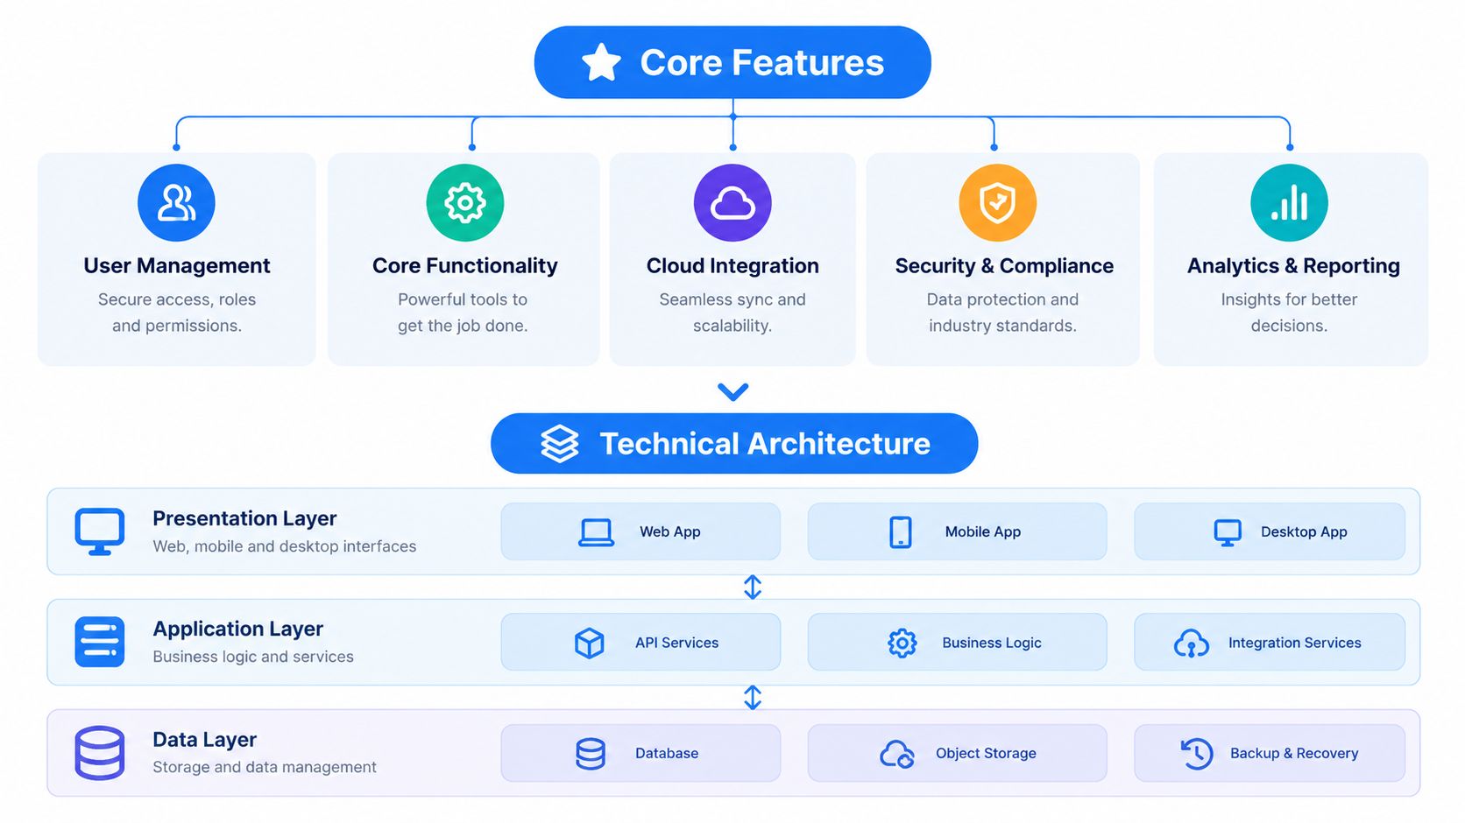
Task: Click the cube icon beside API Services
Action: pyautogui.click(x=589, y=643)
